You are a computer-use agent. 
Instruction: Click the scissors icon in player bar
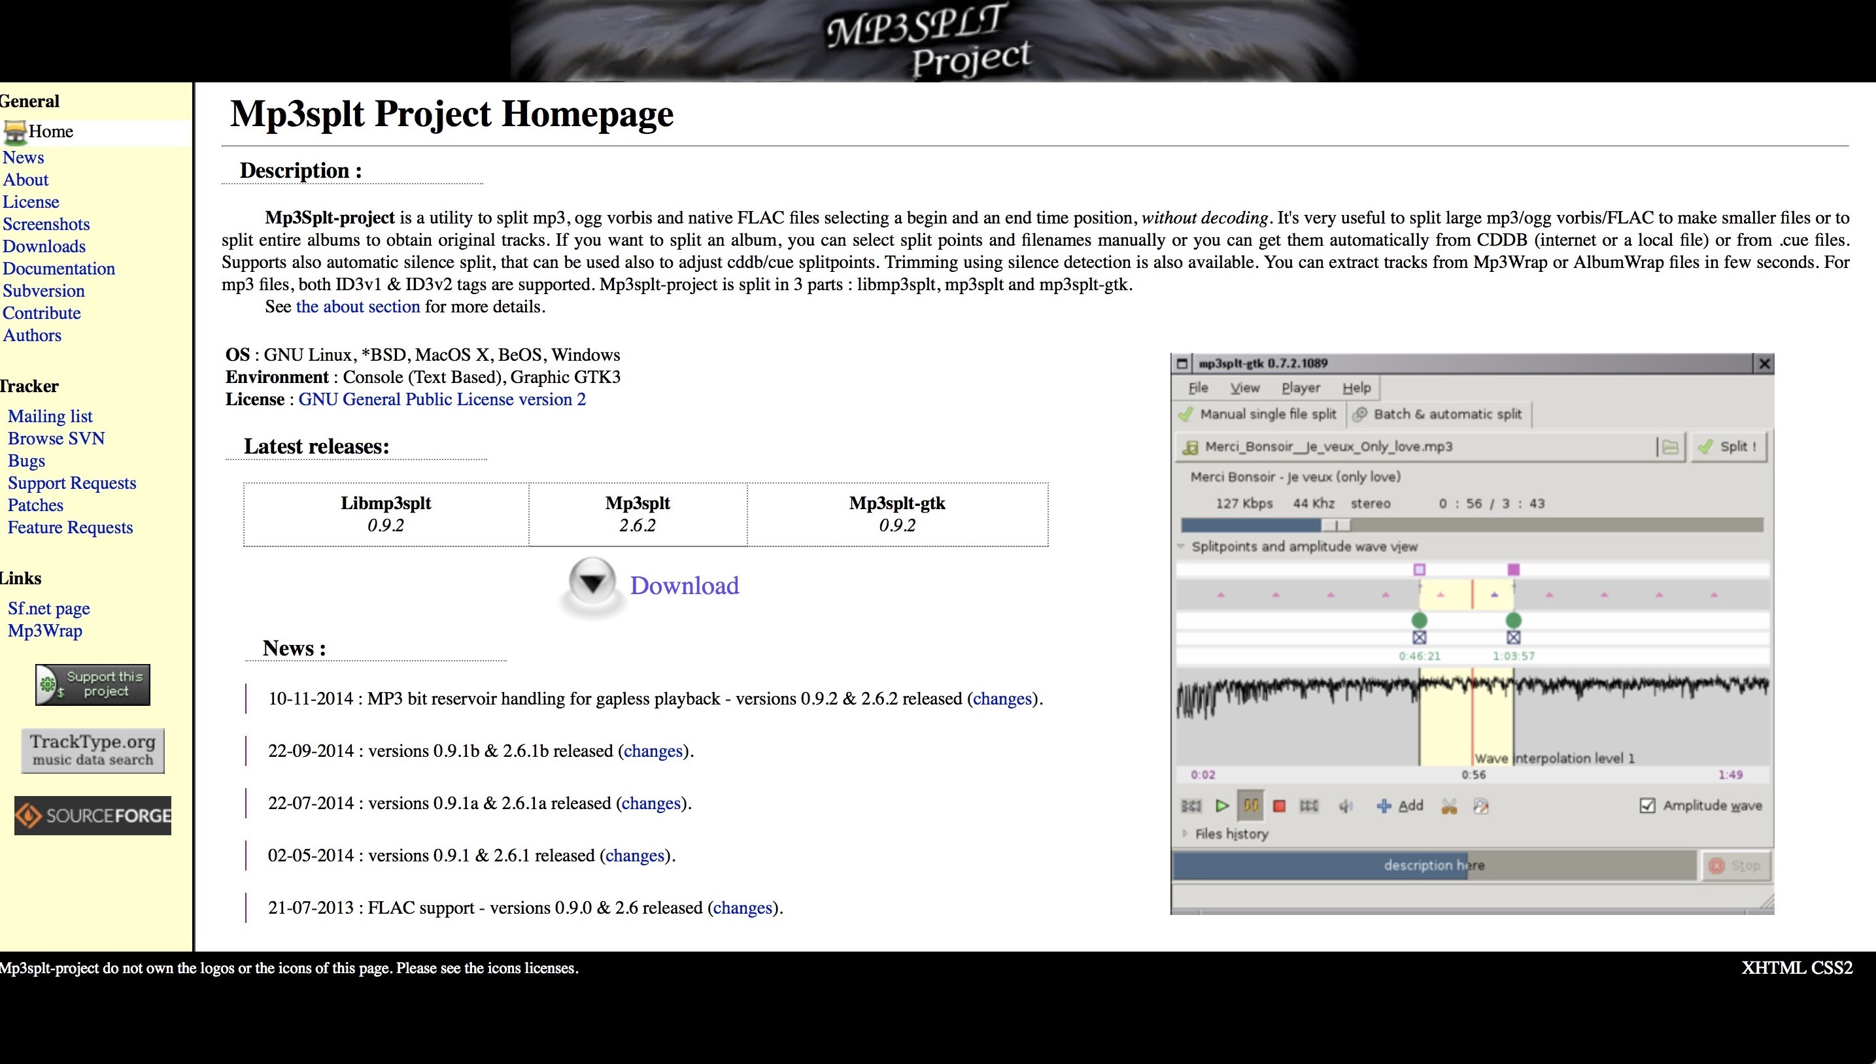tap(1449, 806)
